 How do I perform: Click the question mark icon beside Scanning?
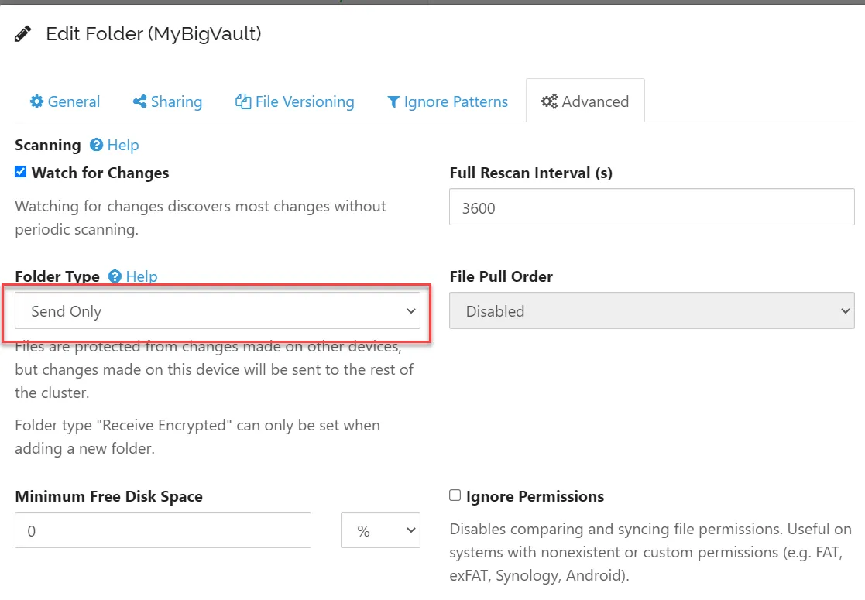97,145
